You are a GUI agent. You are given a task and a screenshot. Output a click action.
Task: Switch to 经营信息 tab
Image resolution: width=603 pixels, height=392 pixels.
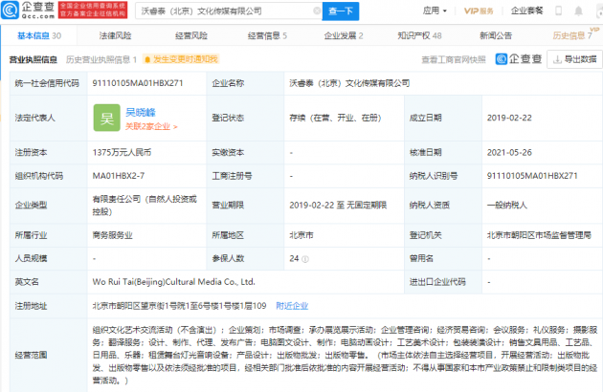click(x=267, y=35)
